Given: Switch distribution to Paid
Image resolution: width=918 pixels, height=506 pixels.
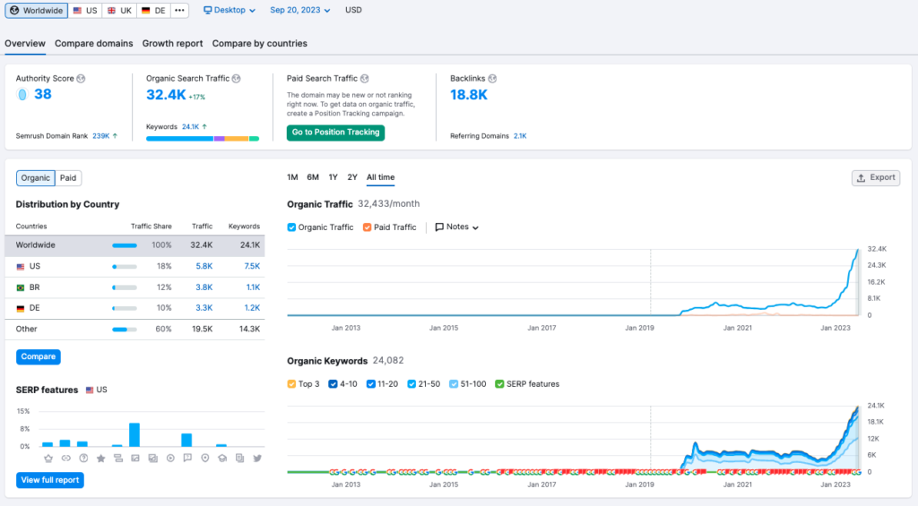Looking at the screenshot, I should click(x=68, y=178).
